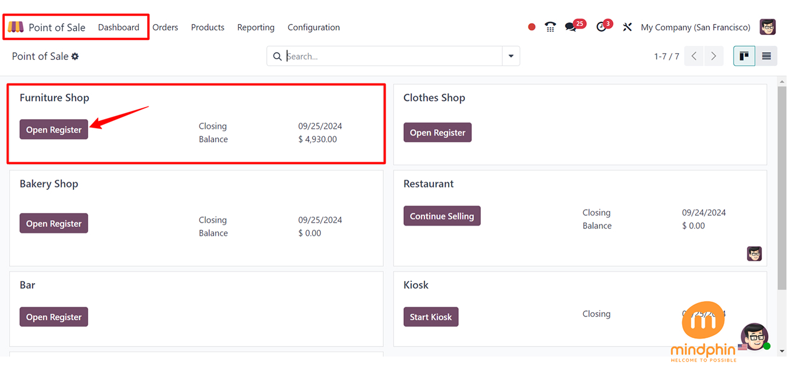Screen dimensions: 787x369
Task: Click the debug tools wrench icon
Action: (x=627, y=27)
